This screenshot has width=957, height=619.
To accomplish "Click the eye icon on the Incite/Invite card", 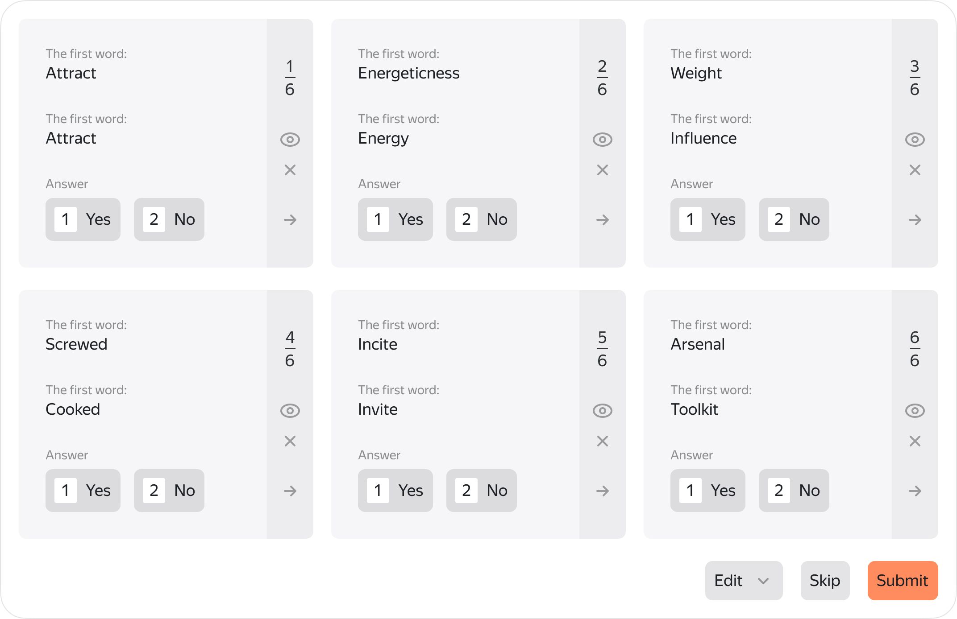I will click(x=603, y=411).
